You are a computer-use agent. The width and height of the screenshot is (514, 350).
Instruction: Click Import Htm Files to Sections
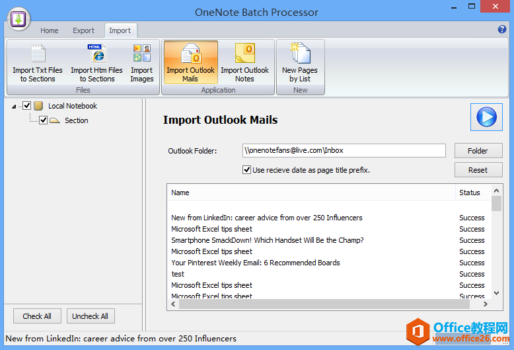click(x=97, y=63)
